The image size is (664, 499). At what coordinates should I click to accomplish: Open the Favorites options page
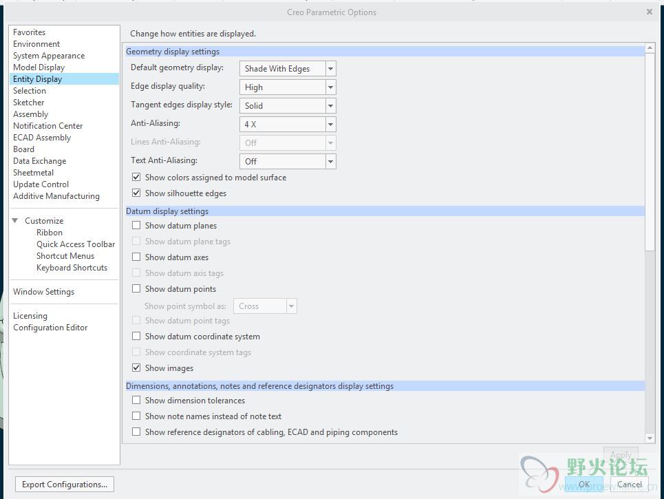pos(29,32)
